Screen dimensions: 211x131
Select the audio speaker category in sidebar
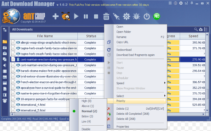(x=5, y=65)
